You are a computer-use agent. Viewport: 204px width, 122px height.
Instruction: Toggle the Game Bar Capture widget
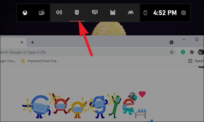77,13
